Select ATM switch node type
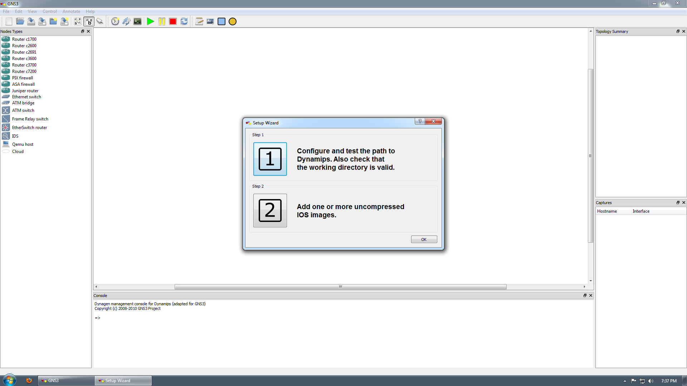687x386 pixels. coord(46,110)
